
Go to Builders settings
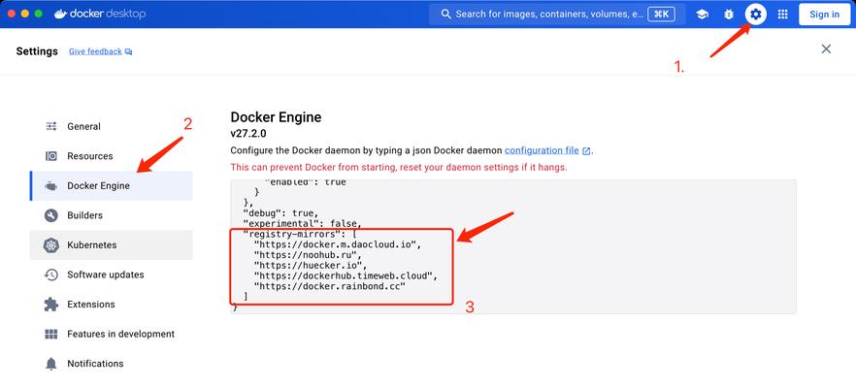(112, 215)
